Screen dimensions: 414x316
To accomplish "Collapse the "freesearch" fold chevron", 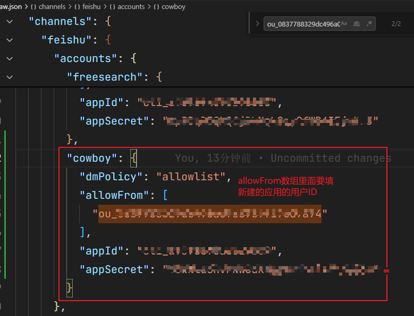I will click(x=10, y=77).
